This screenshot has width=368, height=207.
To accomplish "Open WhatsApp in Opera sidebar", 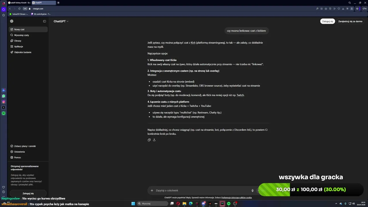I will click(x=3, y=96).
